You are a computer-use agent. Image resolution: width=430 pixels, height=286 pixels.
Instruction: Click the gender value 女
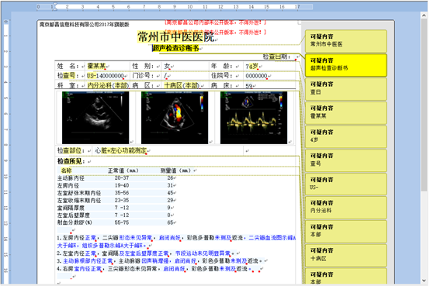(167, 67)
